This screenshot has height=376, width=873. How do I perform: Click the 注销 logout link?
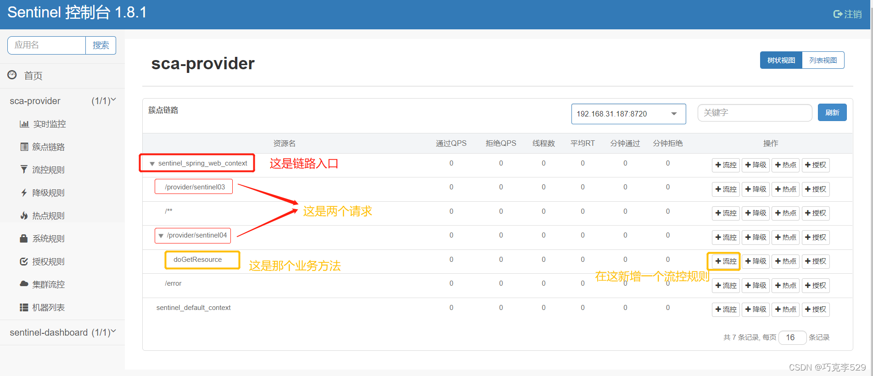(848, 14)
